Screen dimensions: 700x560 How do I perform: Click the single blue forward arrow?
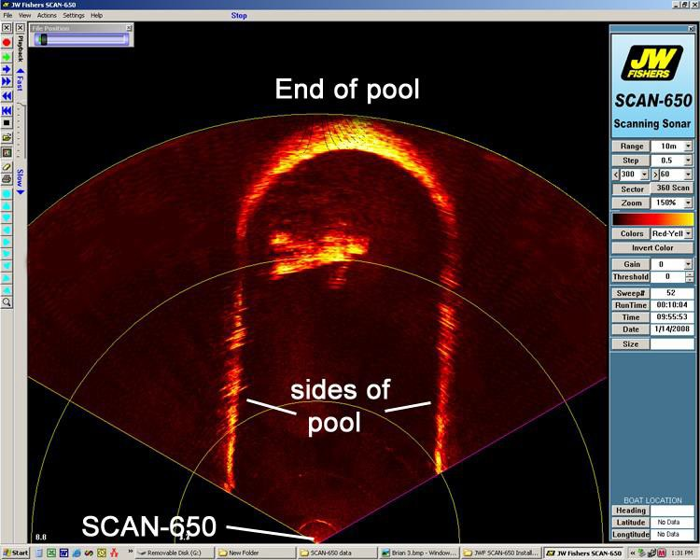click(7, 69)
